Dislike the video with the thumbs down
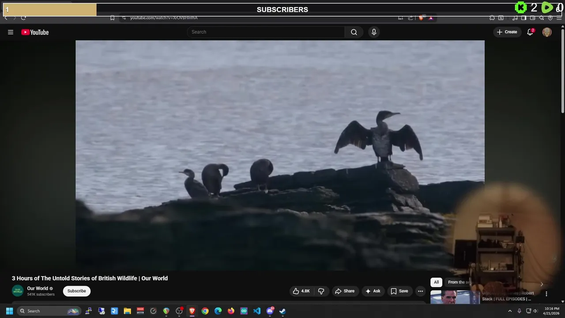This screenshot has height=318, width=565. (321, 291)
